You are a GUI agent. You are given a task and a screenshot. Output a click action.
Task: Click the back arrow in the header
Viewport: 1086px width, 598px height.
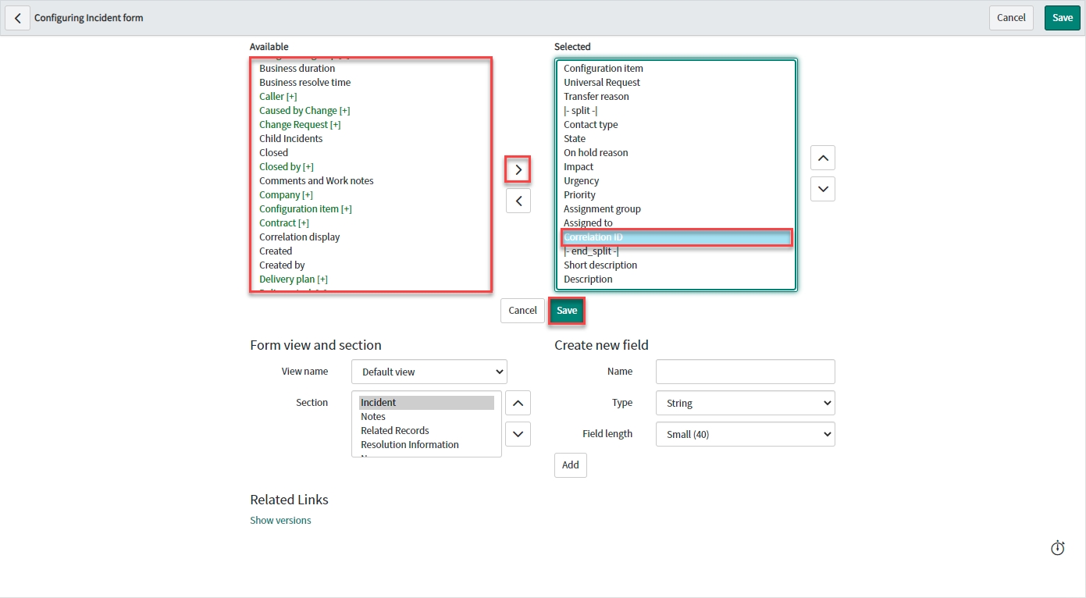[17, 18]
